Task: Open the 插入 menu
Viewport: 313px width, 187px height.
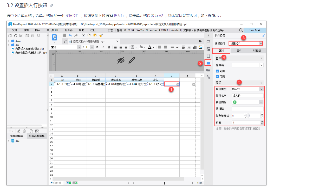Action: pyautogui.click(x=38, y=30)
